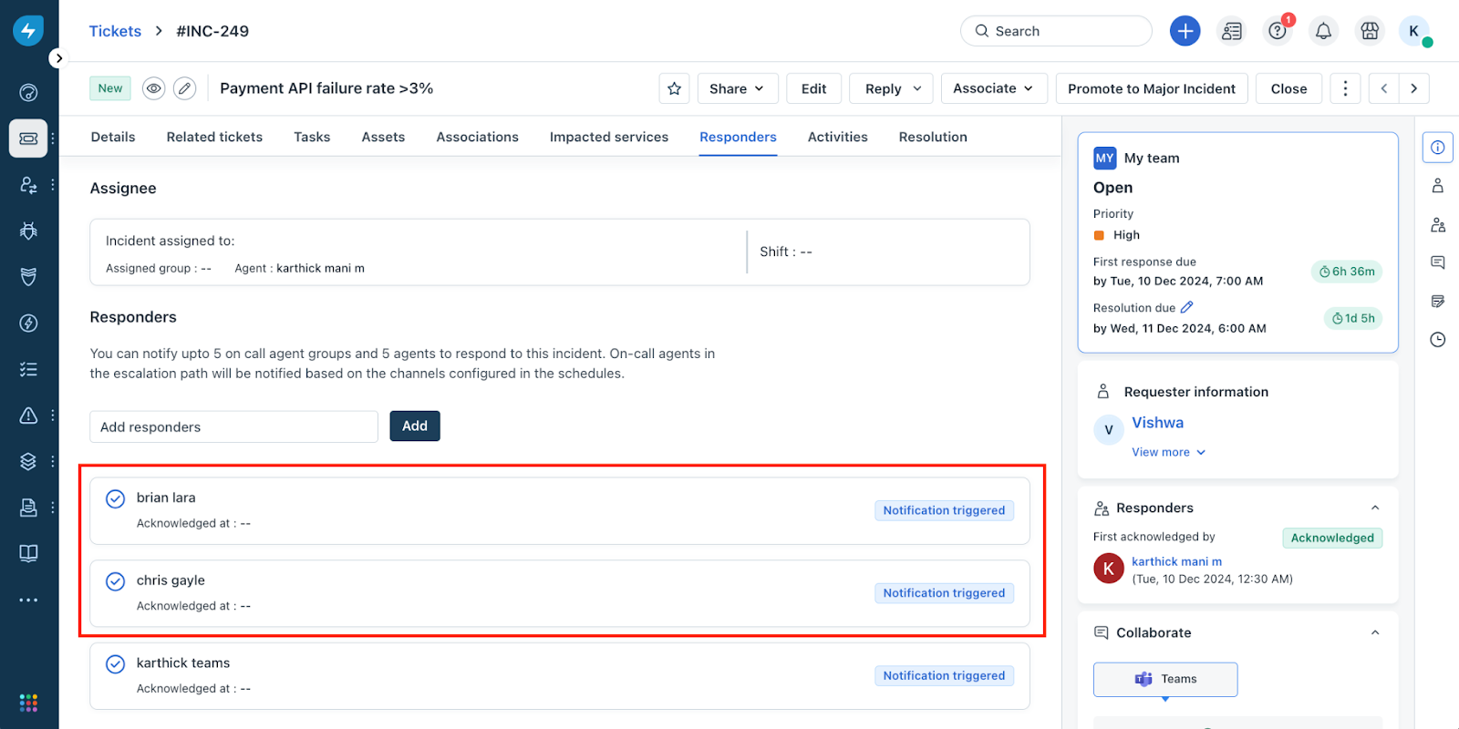Viewport: 1459px width, 729px height.
Task: Go to previous ticket with left arrow
Action: [x=1384, y=88]
